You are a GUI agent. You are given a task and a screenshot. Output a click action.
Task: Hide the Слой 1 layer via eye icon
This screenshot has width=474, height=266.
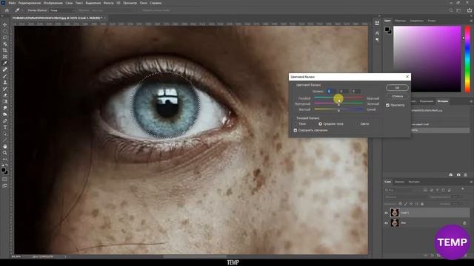[x=386, y=213]
